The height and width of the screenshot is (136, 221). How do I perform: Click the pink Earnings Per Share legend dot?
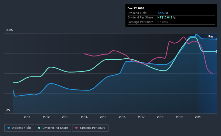coord(76,128)
